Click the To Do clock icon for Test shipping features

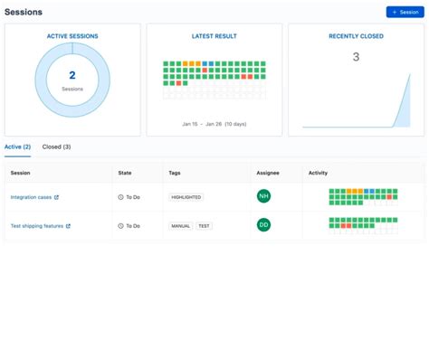[x=120, y=226]
